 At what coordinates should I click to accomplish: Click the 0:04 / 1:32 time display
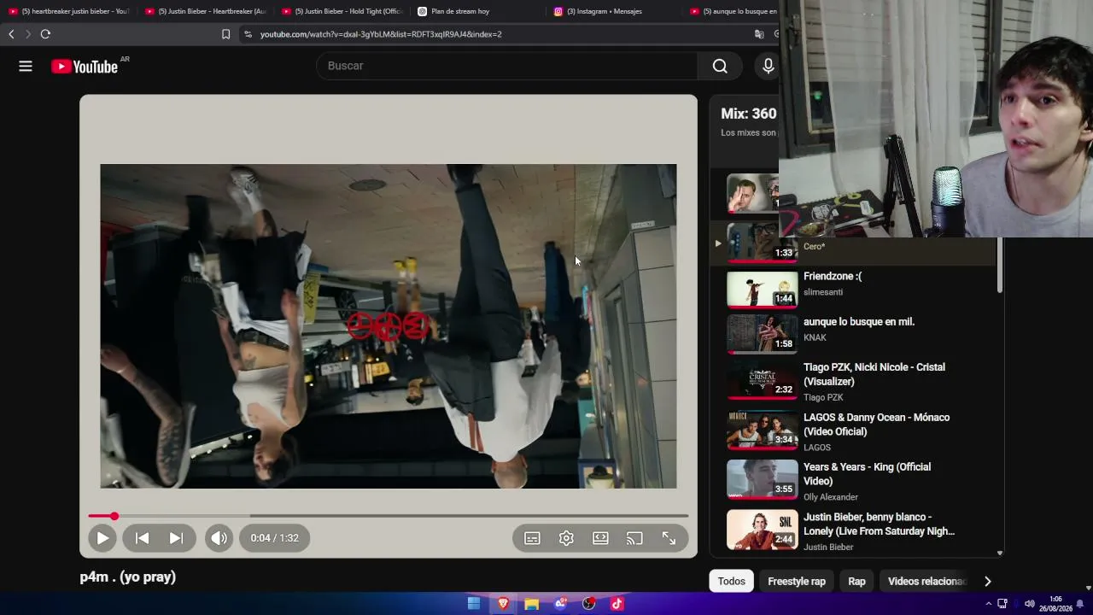[275, 538]
